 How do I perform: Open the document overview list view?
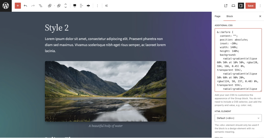coord(40,6)
